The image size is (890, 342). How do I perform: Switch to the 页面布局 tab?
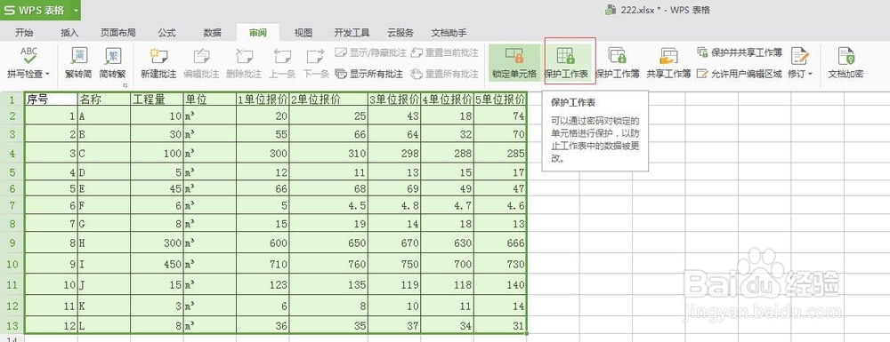[118, 33]
